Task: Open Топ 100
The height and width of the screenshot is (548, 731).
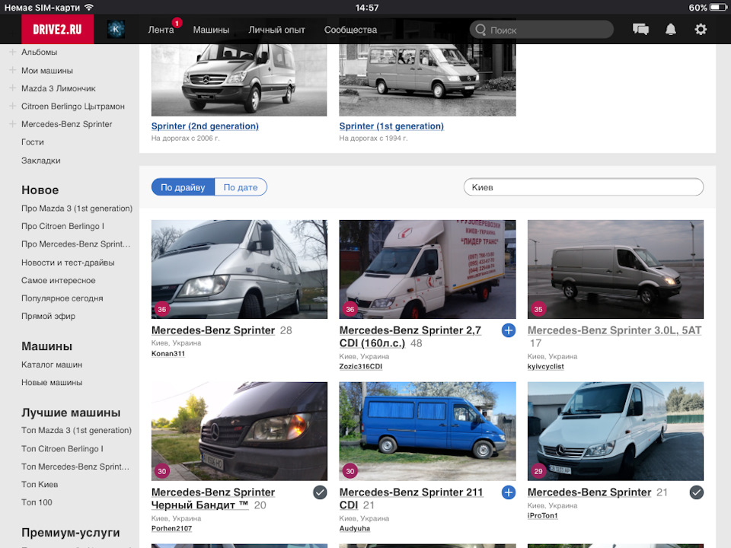Action: point(37,502)
